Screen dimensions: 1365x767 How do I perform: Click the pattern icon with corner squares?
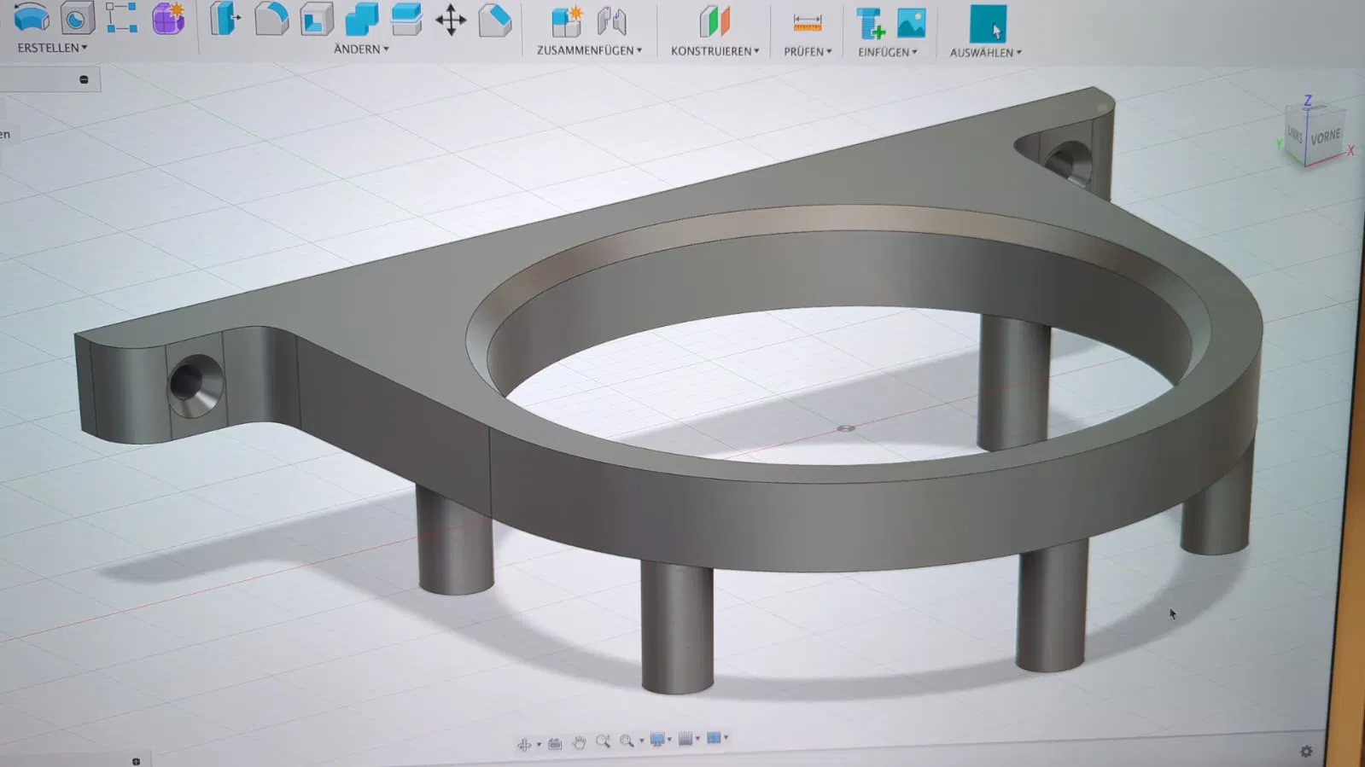(x=121, y=17)
